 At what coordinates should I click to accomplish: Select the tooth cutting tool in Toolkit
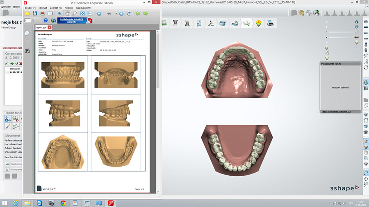point(16,119)
